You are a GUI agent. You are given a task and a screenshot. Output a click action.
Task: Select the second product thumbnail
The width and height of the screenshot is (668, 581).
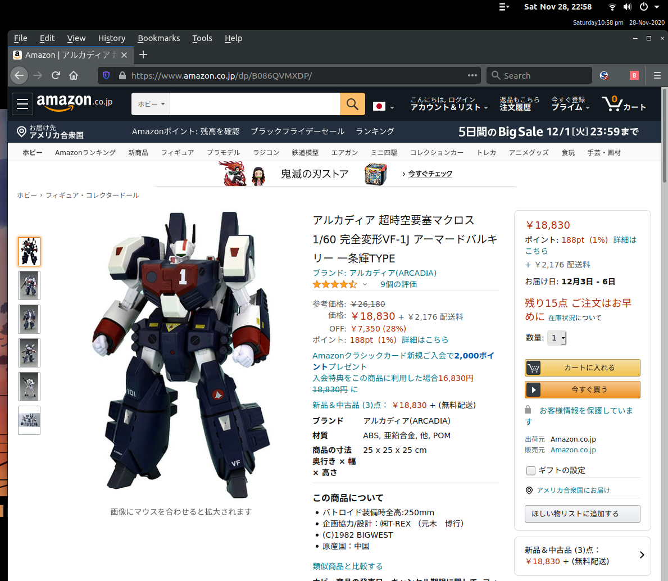(x=29, y=285)
